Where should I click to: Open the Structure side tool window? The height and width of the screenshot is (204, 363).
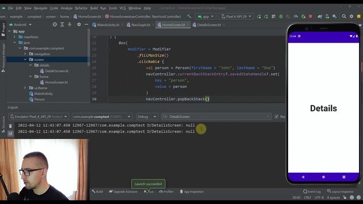pos(3,125)
